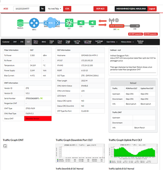This screenshot has height=170, width=163.
Task: Click the ODC icon in topology
Action: 81,23
